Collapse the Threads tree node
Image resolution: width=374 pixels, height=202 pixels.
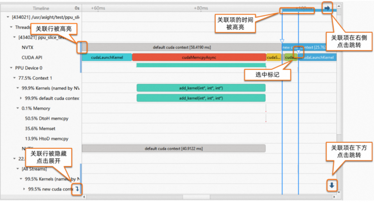click(11, 27)
